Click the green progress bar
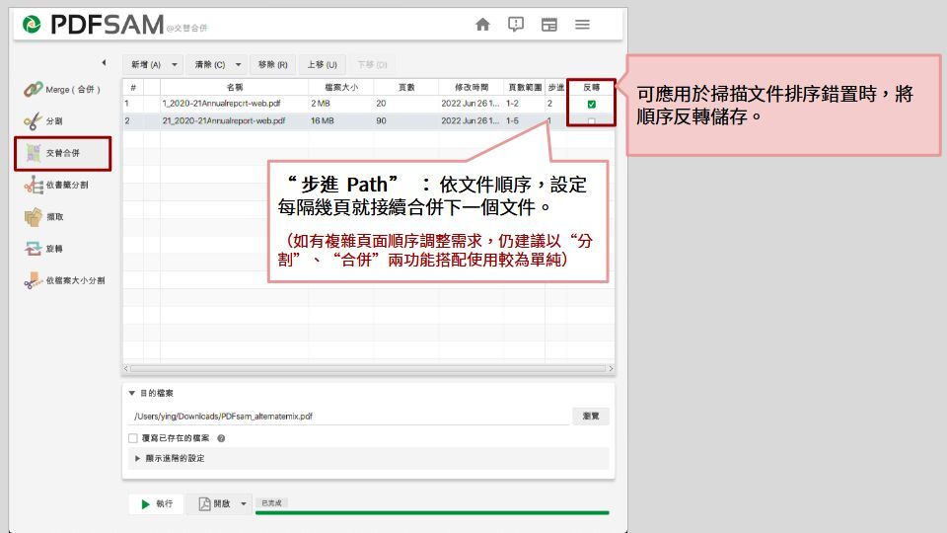Screen dimensions: 947x533 [x=432, y=513]
